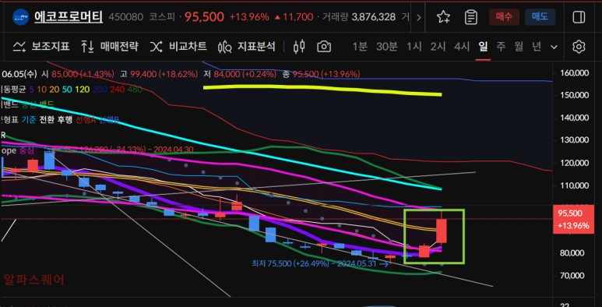This screenshot has height=307, width=602.
Task: Toggle the 후행 lagging span
Action: coord(65,120)
